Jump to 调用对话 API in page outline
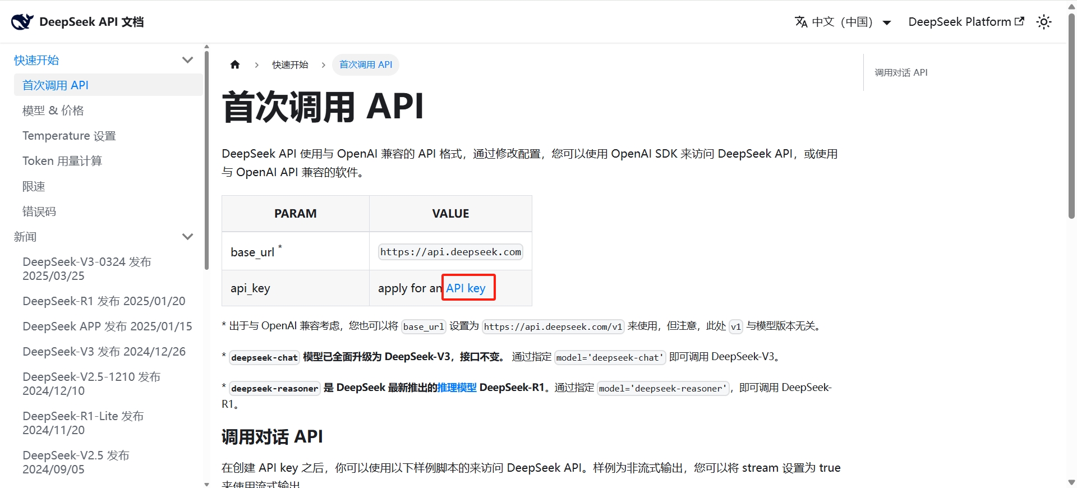The height and width of the screenshot is (488, 1077). pos(901,72)
